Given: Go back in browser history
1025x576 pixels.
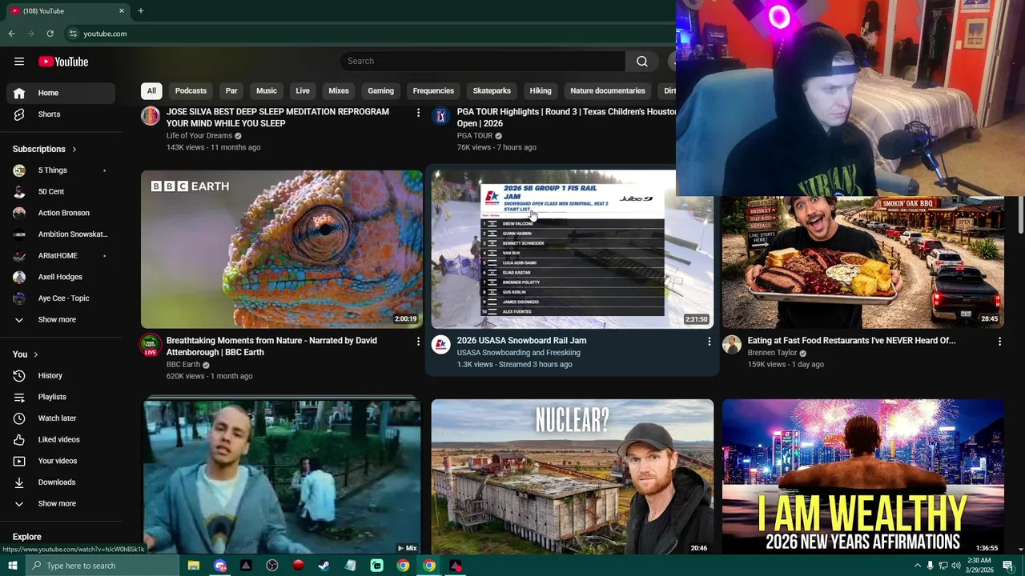Looking at the screenshot, I should tap(11, 34).
